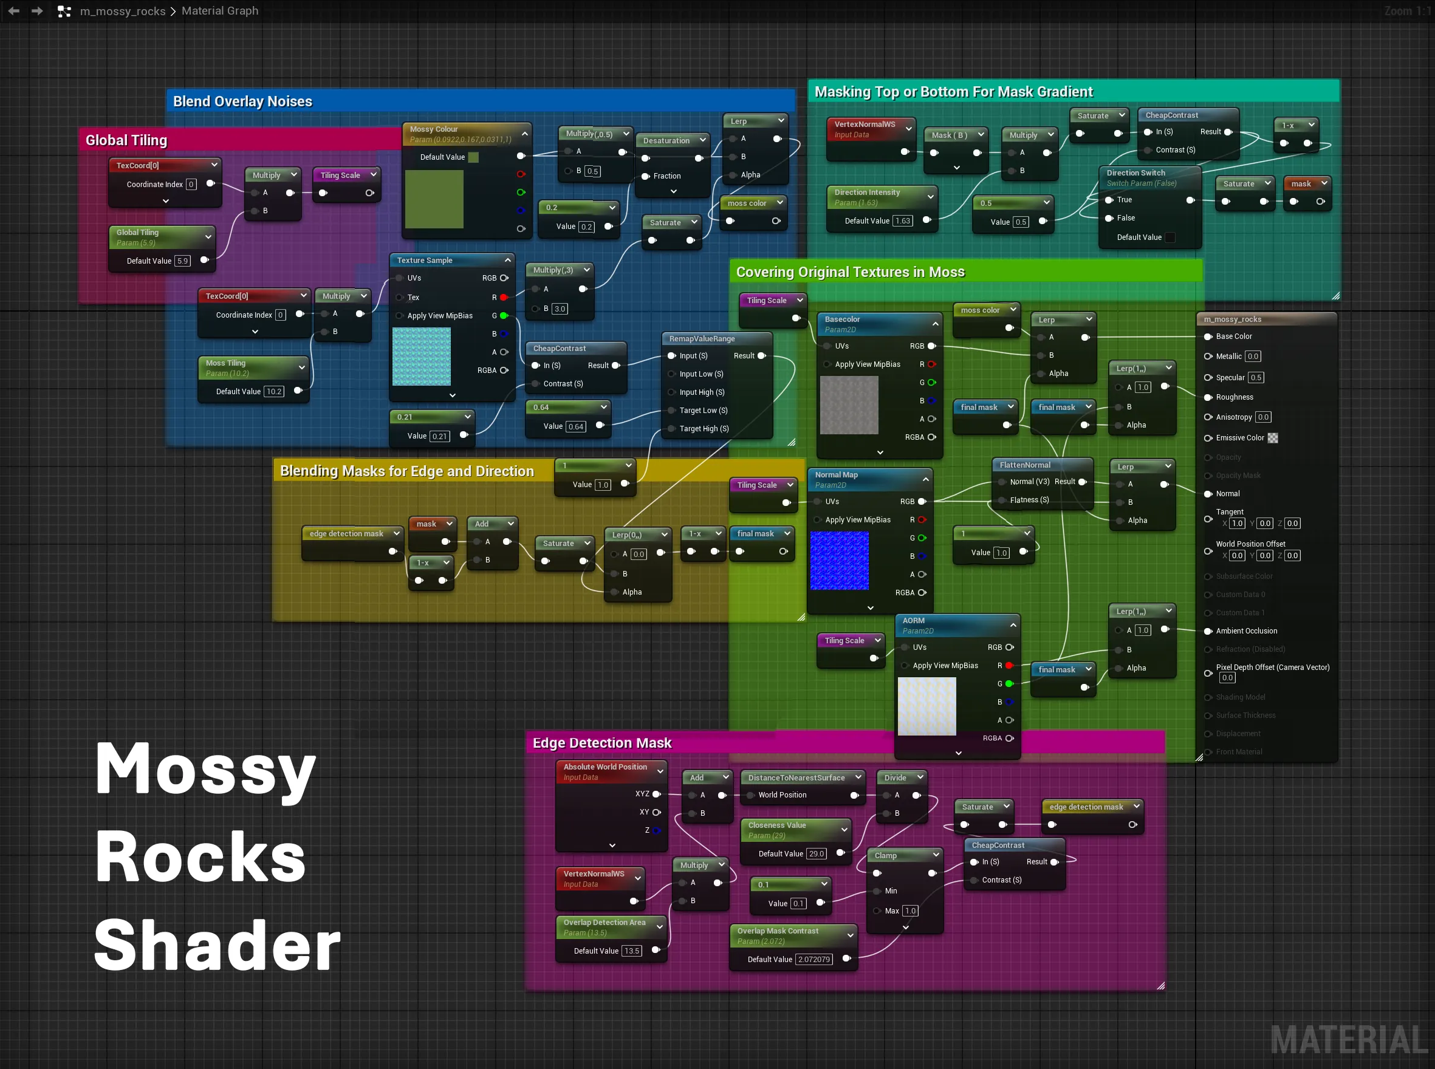Toggle Apply View MipBias on Normal Map node
This screenshot has width=1435, height=1069.
(x=818, y=519)
